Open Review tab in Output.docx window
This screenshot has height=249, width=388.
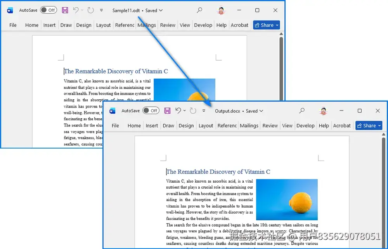click(x=270, y=125)
